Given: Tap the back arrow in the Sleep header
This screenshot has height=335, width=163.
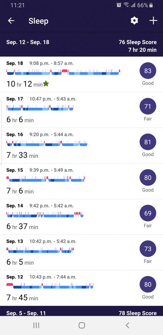Looking at the screenshot, I should pos(11,21).
